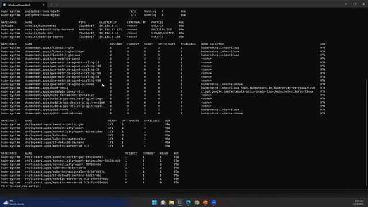Click the replicaset.apps/l7-default-backend row name

click(x=63, y=175)
